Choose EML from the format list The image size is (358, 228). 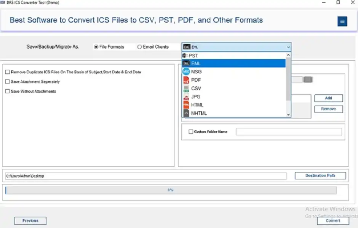[234, 63]
